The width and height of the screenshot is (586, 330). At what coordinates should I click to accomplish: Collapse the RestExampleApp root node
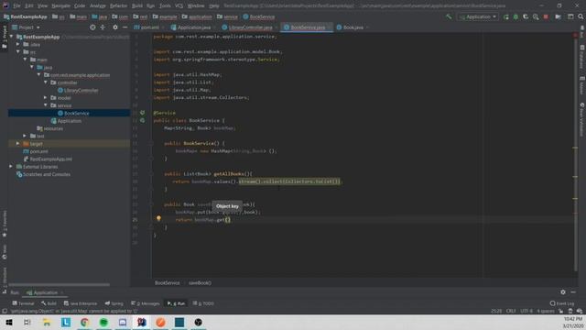[x=11, y=37]
